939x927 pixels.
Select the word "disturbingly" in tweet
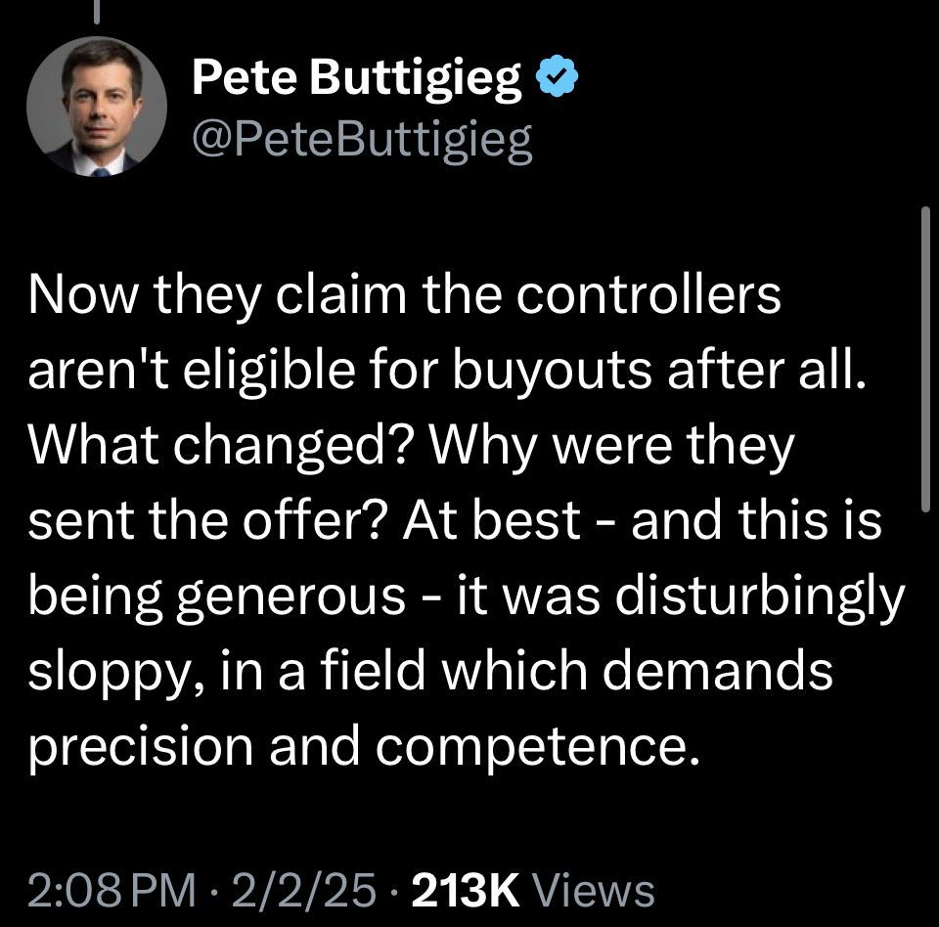coord(759,596)
